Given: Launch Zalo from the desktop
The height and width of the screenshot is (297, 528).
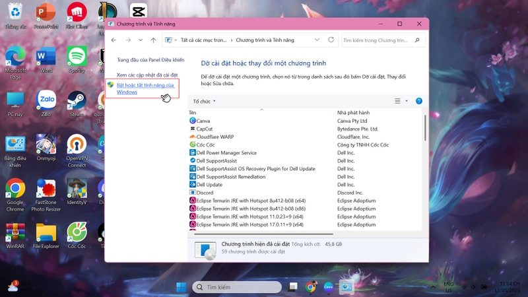Looking at the screenshot, I should 46,104.
